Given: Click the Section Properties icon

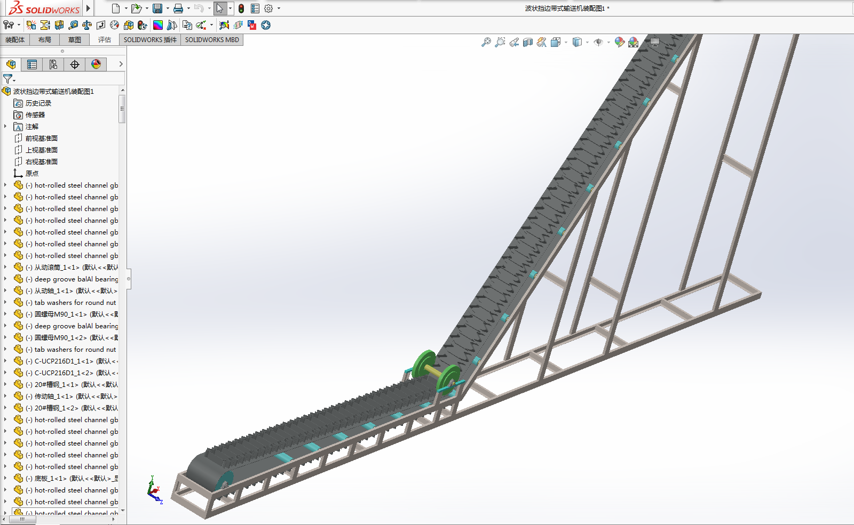Looking at the screenshot, I should click(x=101, y=25).
